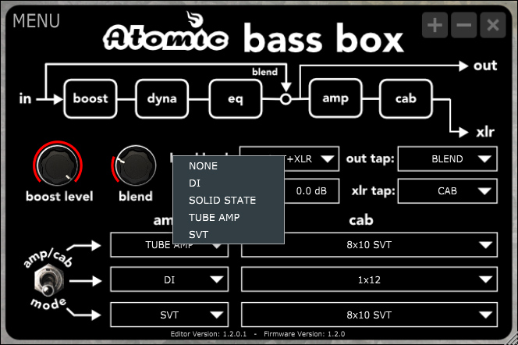
Task: Select the cab block in signal chain
Action: click(x=406, y=98)
